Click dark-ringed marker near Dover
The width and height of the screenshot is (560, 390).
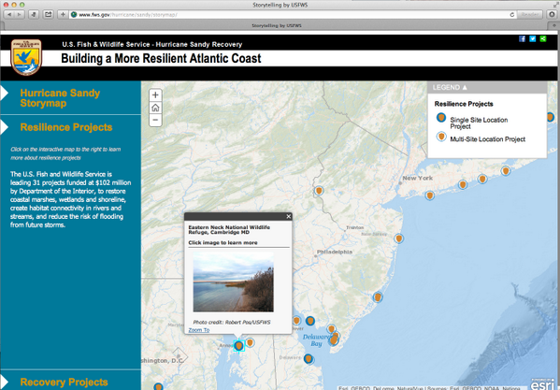pos(310,321)
